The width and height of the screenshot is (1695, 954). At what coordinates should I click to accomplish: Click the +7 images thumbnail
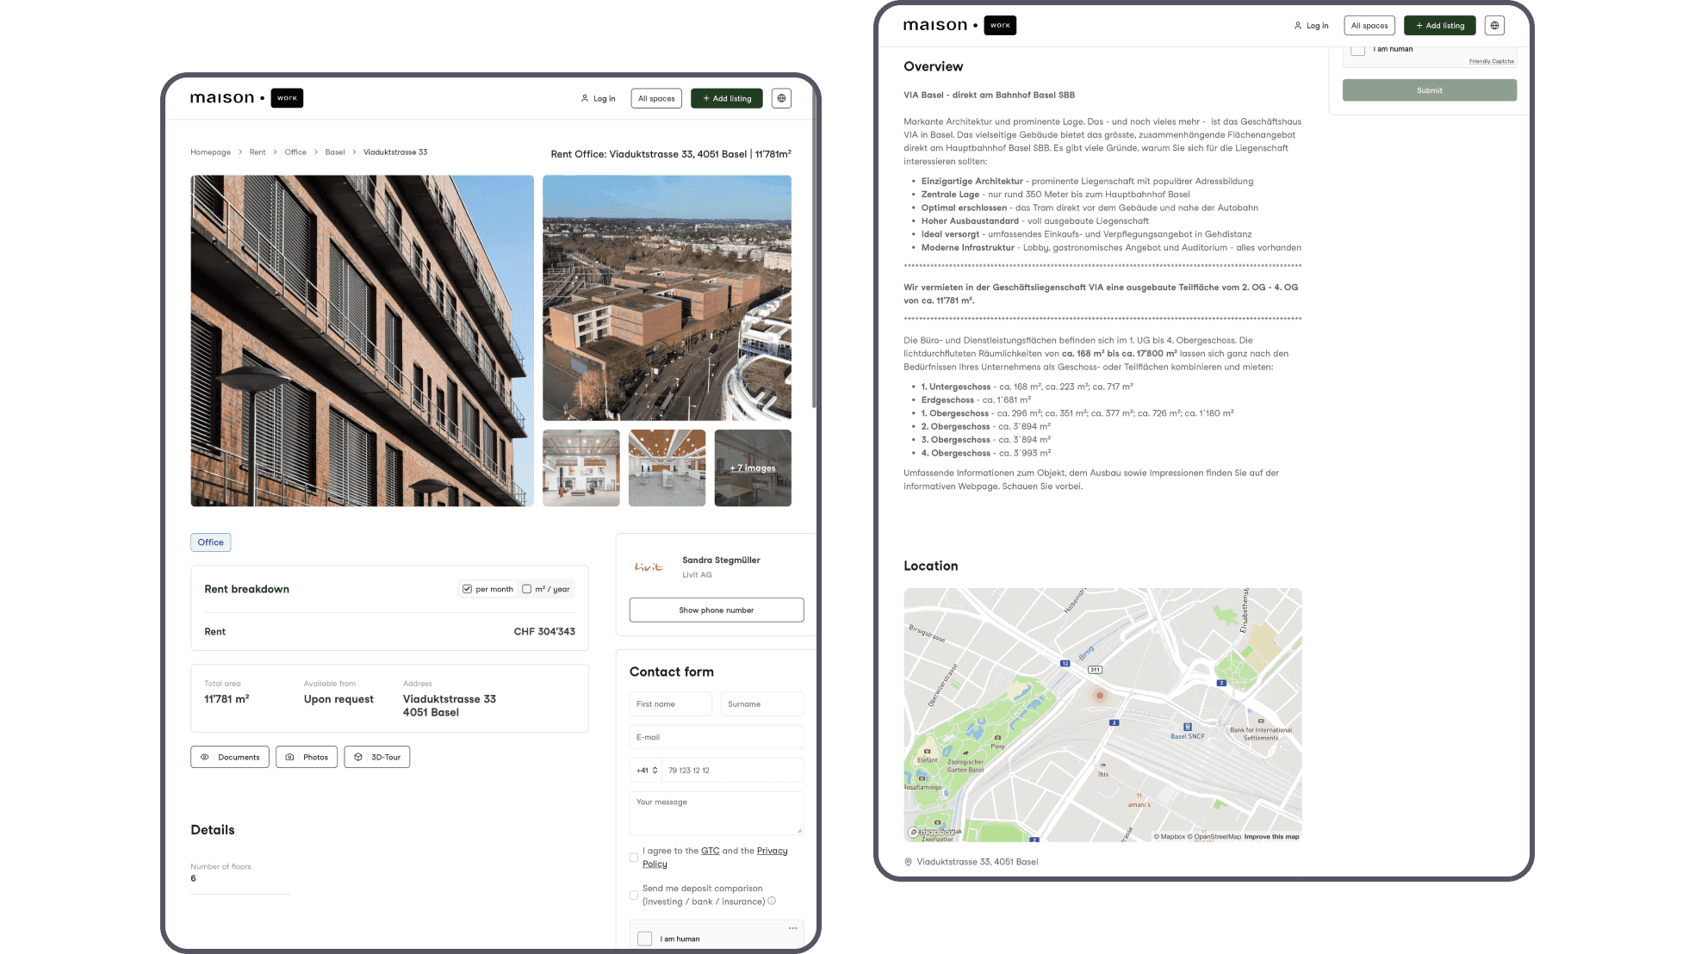tap(753, 468)
